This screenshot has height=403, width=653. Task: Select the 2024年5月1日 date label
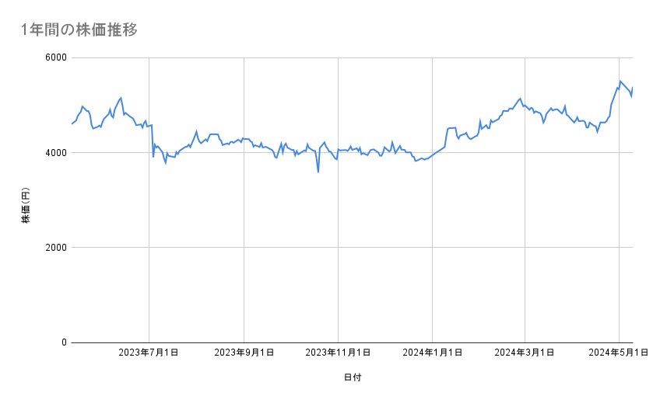(619, 353)
